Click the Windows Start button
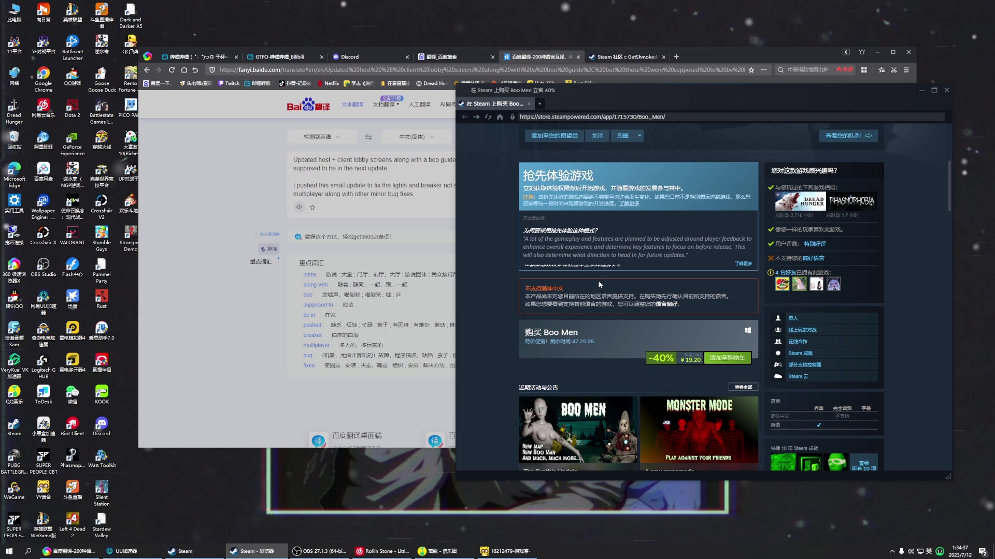The width and height of the screenshot is (995, 559). pos(9,551)
